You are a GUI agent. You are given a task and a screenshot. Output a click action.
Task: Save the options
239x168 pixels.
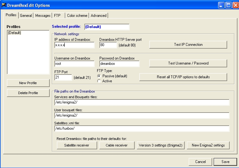coord(225,162)
